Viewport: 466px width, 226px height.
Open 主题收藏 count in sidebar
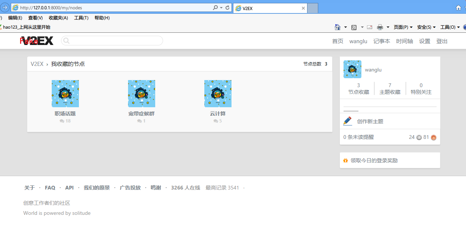tap(390, 89)
